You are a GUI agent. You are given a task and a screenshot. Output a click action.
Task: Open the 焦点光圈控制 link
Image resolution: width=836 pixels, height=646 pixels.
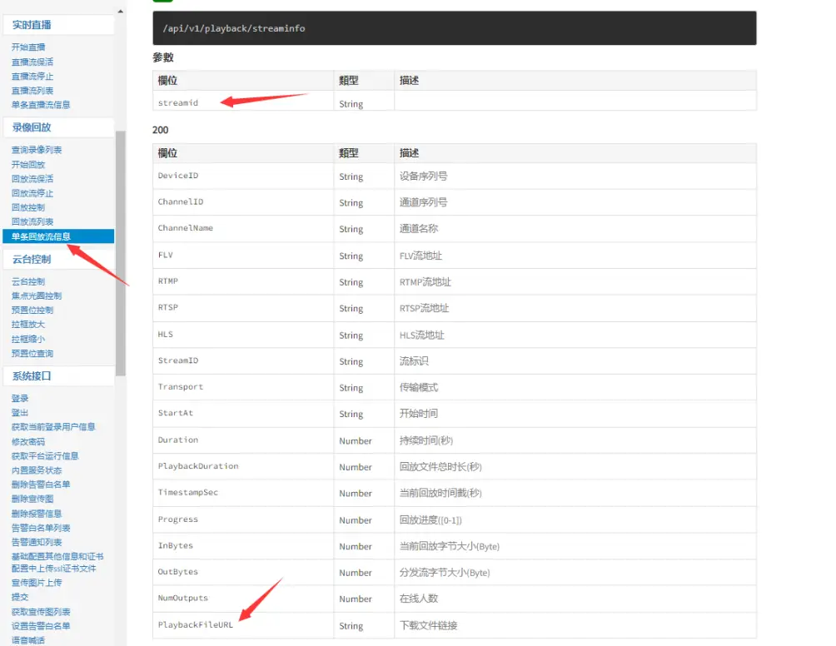37,296
